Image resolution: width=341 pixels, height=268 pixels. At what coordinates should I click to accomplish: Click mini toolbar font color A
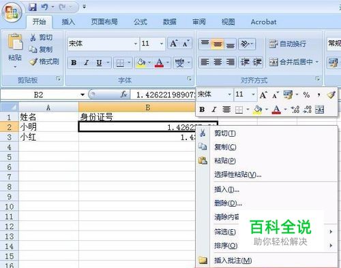[276, 110]
